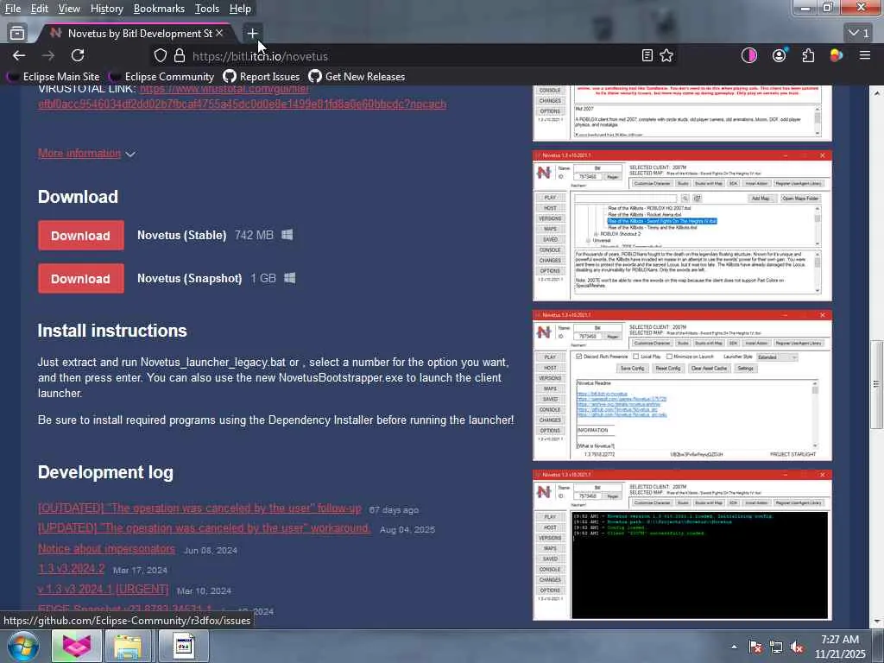Open the View menu
The image size is (884, 663).
tap(69, 9)
